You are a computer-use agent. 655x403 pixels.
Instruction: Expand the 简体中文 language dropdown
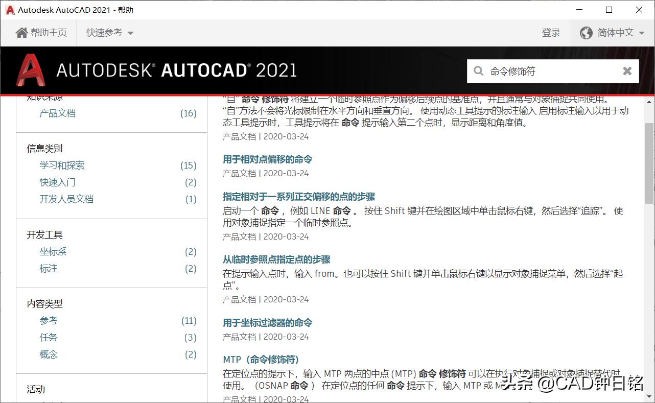[615, 32]
